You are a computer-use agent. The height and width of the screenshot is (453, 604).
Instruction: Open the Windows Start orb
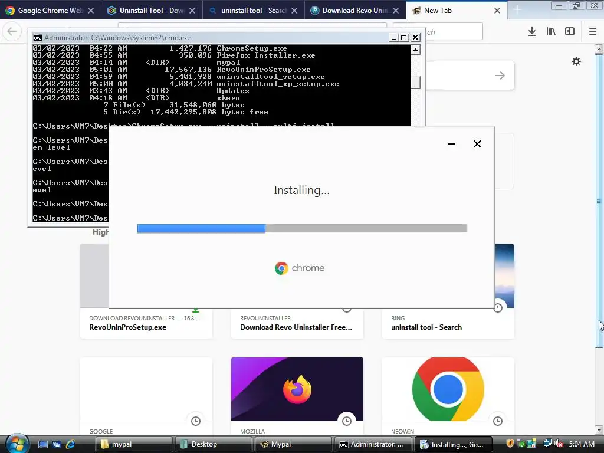(x=17, y=444)
